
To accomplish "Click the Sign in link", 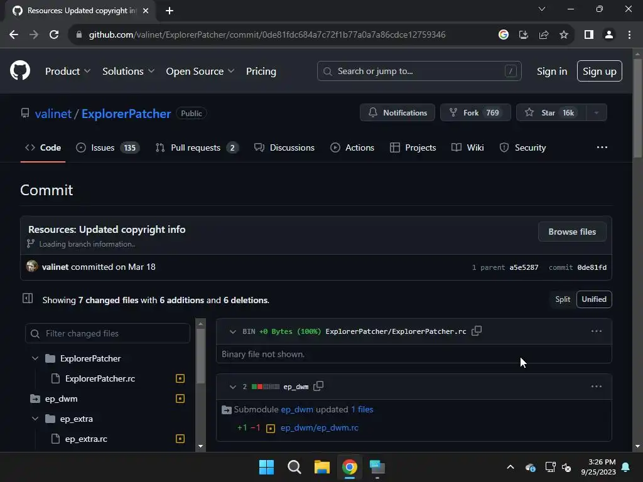I will pyautogui.click(x=551, y=72).
